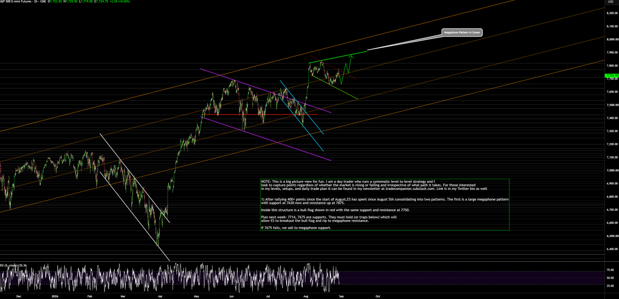Click the Oct label on time axis
Screen dimensions: 619x299
pyautogui.click(x=378, y=296)
